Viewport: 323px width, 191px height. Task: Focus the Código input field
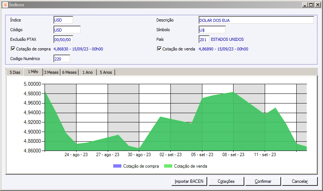point(67,30)
